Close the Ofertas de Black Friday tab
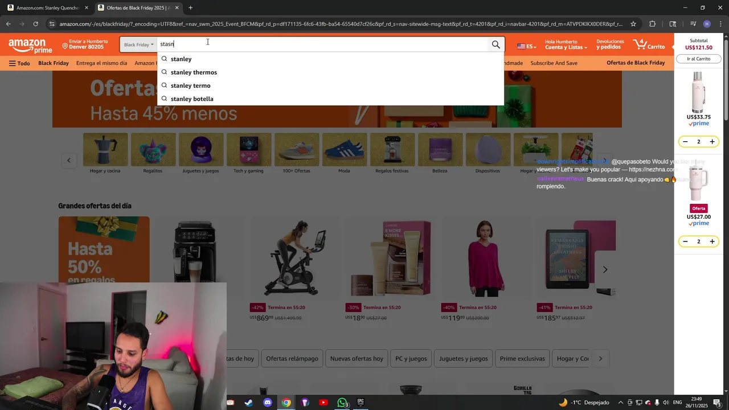 click(x=177, y=8)
